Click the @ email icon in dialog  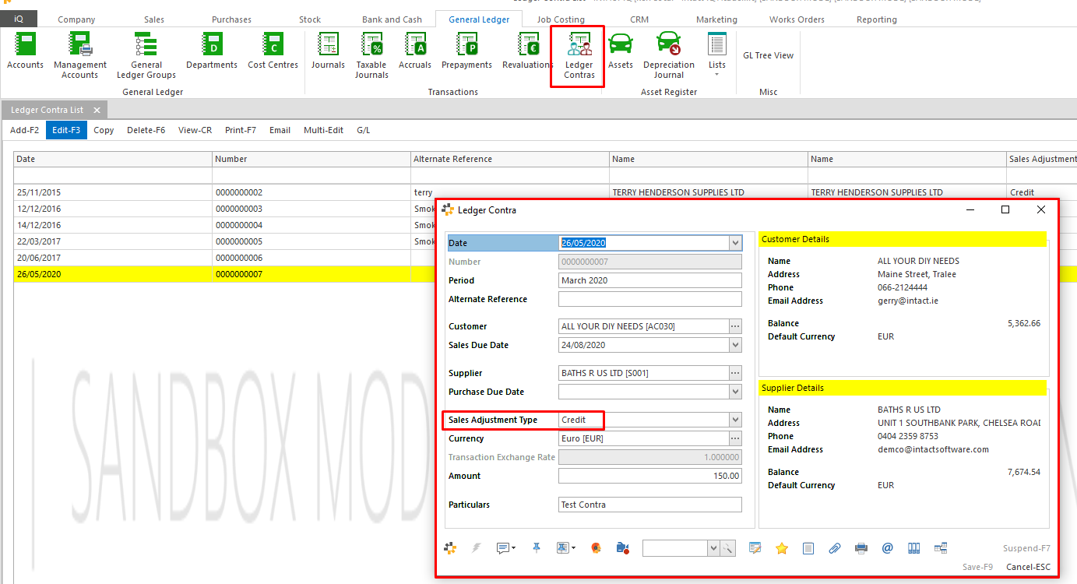pyautogui.click(x=887, y=548)
